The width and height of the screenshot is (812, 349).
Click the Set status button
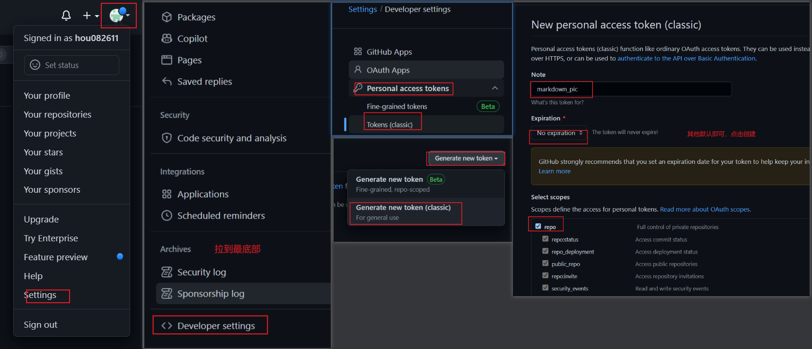pos(71,65)
